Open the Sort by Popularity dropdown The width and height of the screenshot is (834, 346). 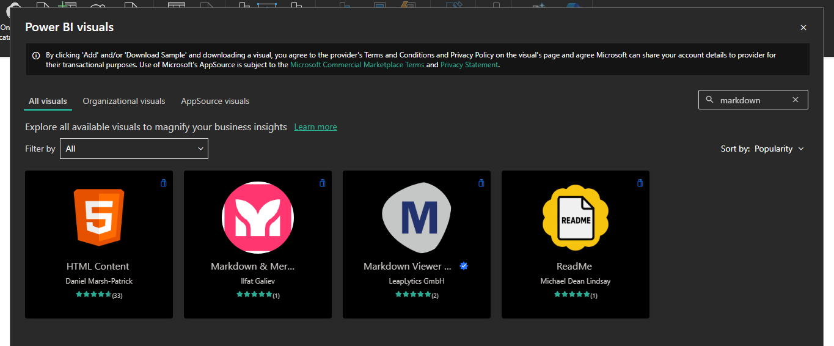tap(779, 149)
